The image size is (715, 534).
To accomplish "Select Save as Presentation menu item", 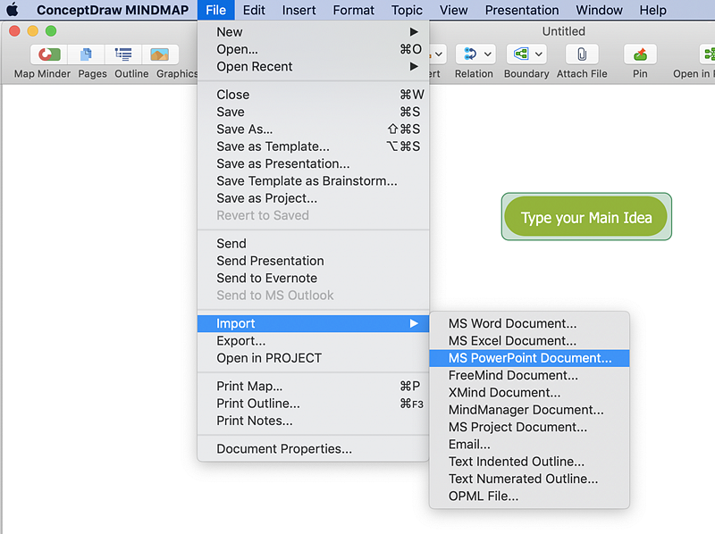I will click(x=282, y=163).
